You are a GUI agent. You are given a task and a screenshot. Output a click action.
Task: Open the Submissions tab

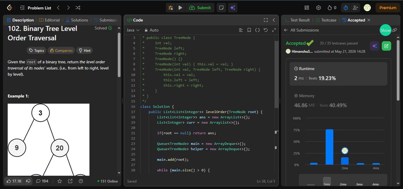106,20
